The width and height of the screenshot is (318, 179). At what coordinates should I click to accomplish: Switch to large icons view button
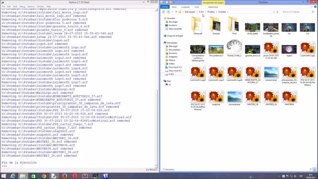[315, 169]
